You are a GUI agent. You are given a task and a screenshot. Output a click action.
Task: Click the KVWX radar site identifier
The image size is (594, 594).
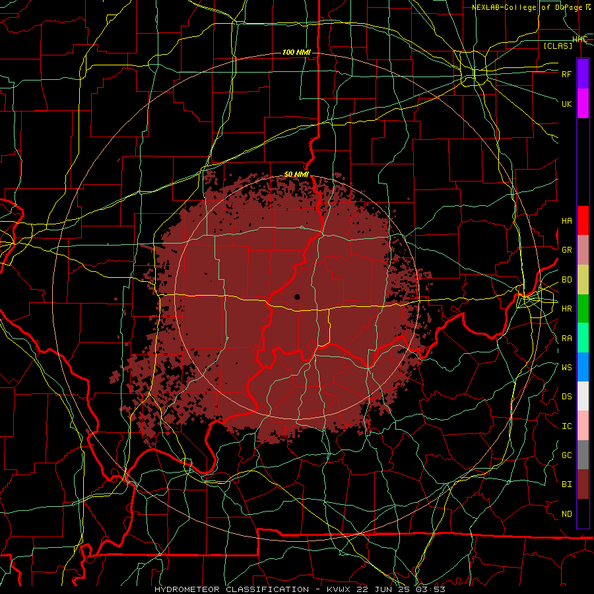tap(341, 589)
